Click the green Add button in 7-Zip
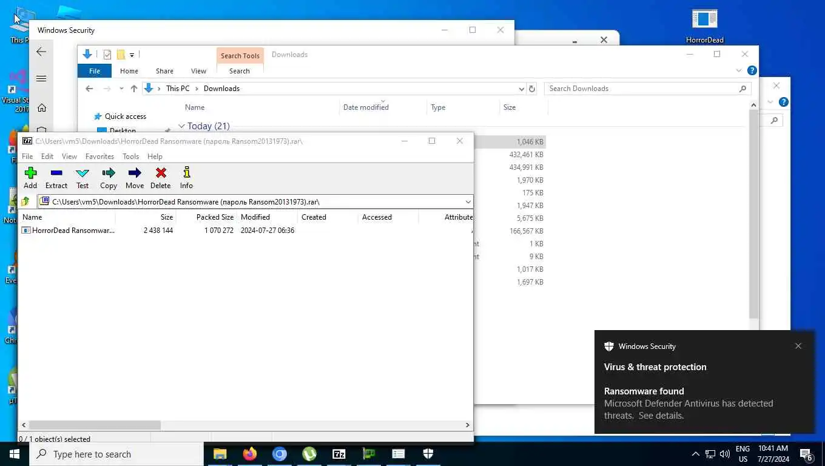The image size is (825, 466). [30, 178]
